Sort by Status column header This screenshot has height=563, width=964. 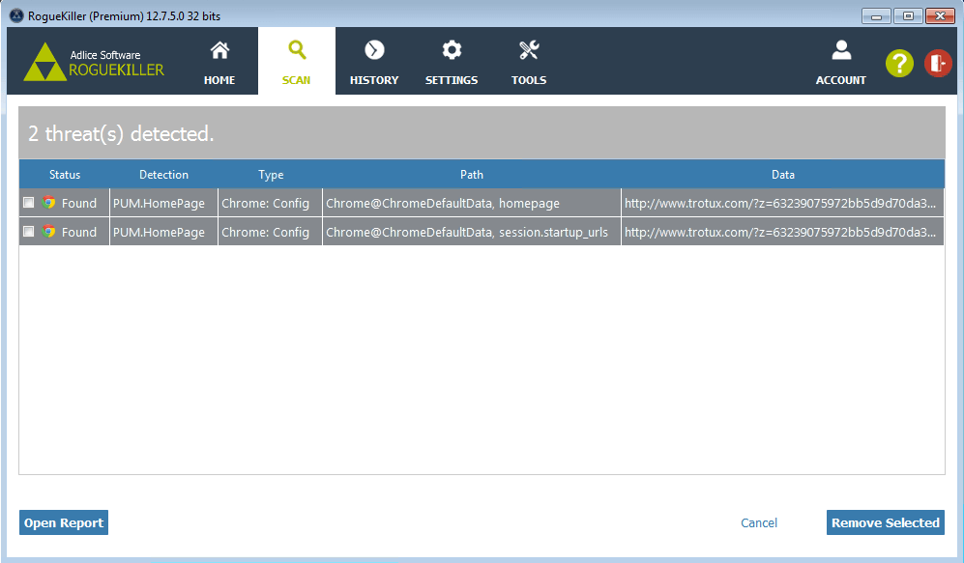click(65, 175)
